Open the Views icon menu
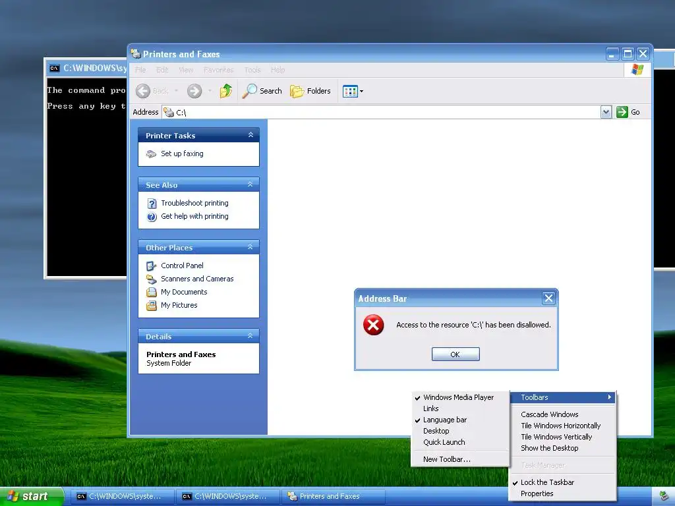Image resolution: width=675 pixels, height=506 pixels. point(350,91)
